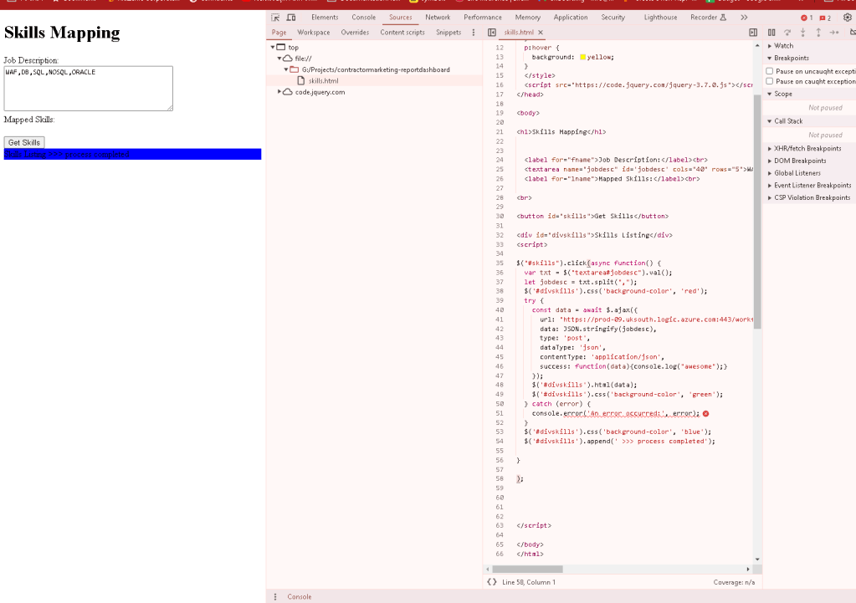Select the Content scripts navigator tab

click(x=402, y=32)
